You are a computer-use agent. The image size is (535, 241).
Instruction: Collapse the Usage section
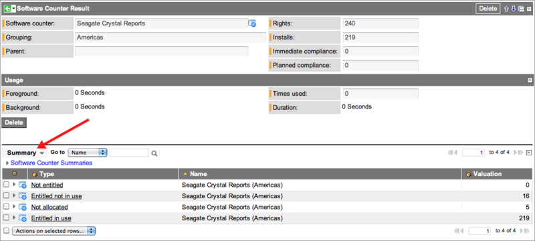pyautogui.click(x=530, y=80)
